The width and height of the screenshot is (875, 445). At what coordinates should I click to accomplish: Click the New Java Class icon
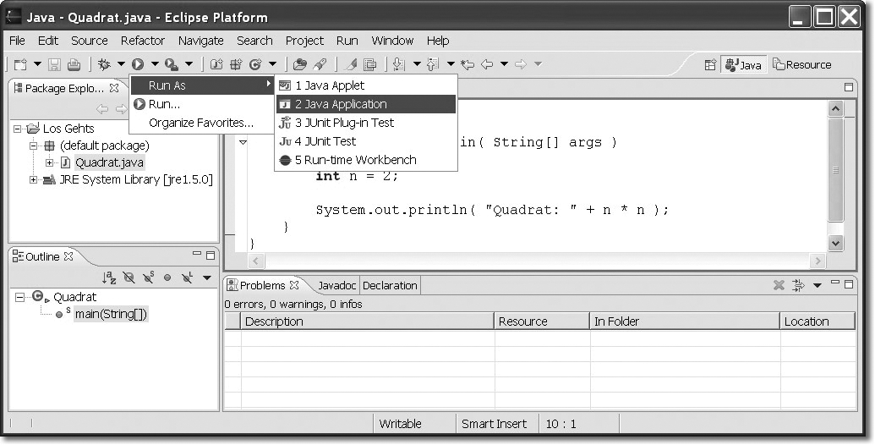coord(253,64)
